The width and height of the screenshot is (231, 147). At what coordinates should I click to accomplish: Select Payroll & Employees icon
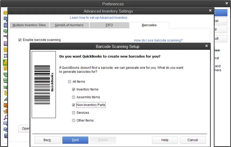point(5,87)
